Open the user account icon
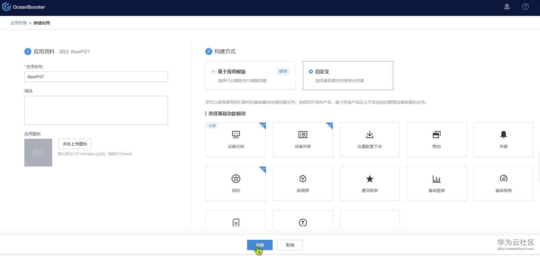 point(507,7)
